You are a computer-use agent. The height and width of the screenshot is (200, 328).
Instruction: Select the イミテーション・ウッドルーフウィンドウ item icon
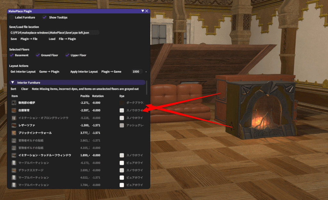[x=14, y=155]
